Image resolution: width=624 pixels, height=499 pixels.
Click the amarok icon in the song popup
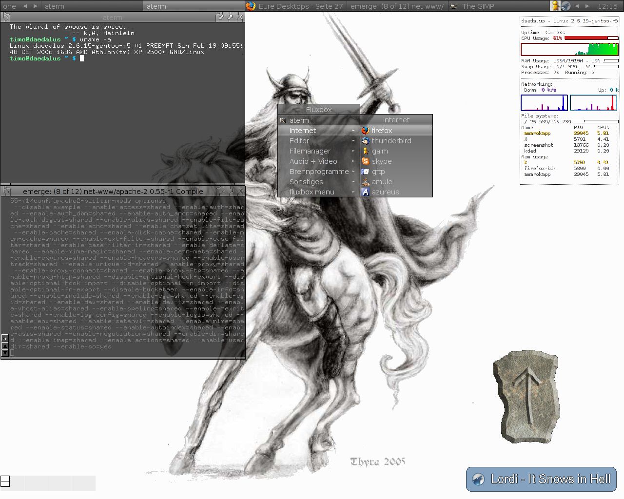click(x=478, y=480)
